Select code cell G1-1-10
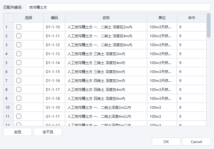The height and width of the screenshot is (149, 214). point(54,107)
